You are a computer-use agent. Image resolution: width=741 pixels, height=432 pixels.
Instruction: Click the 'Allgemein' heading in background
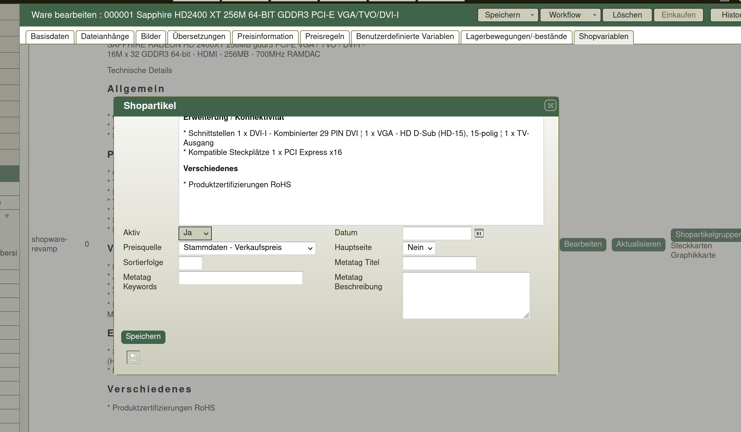[136, 89]
